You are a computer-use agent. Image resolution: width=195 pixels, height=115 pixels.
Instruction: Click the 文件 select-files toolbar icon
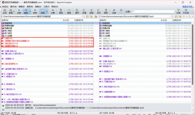tap(99, 11)
